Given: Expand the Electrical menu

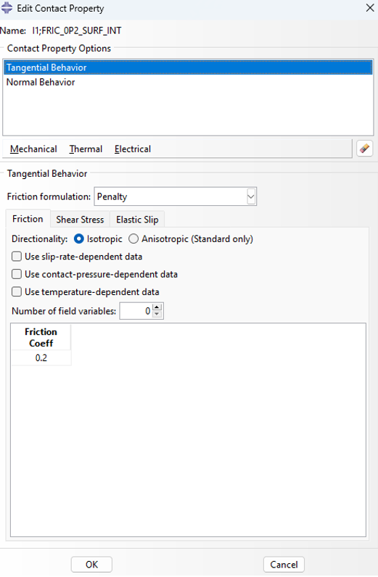Looking at the screenshot, I should [x=133, y=149].
